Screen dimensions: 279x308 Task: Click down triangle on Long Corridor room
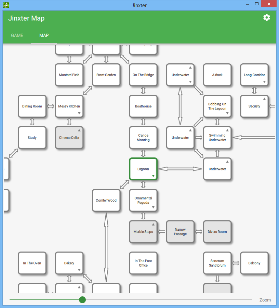(x=264, y=82)
